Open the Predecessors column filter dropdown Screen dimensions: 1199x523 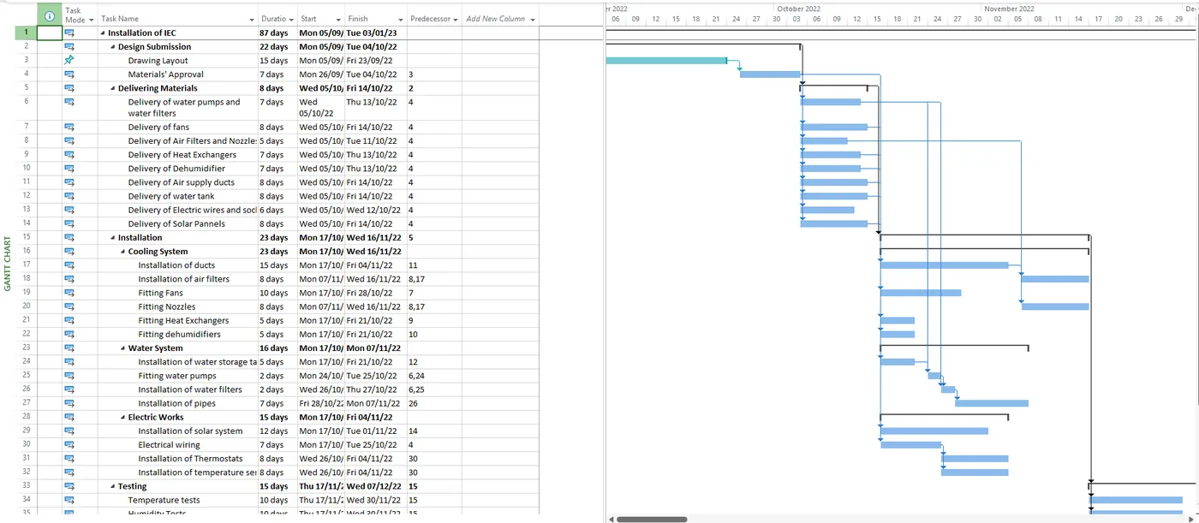coord(456,20)
